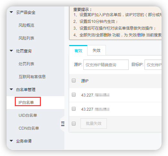Click the 云产品安全 section title
This screenshot has height=156, width=168.
point(26,13)
